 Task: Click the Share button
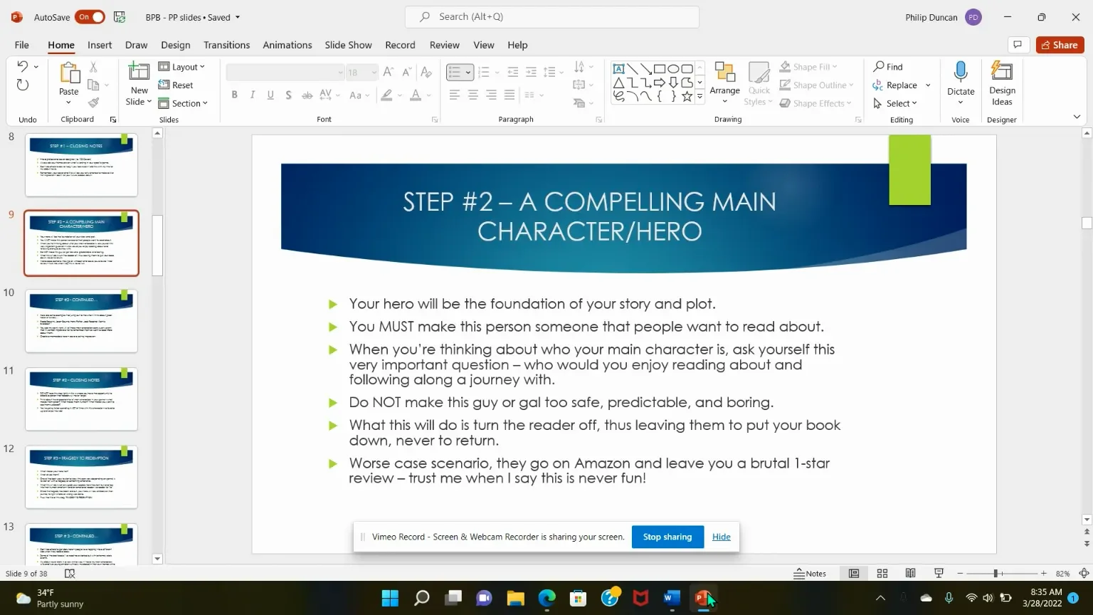tap(1060, 45)
